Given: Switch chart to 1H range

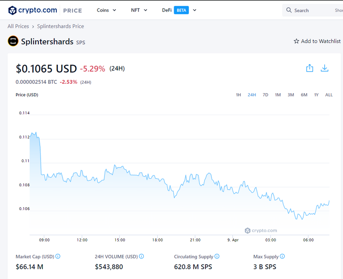Looking at the screenshot, I should point(238,95).
